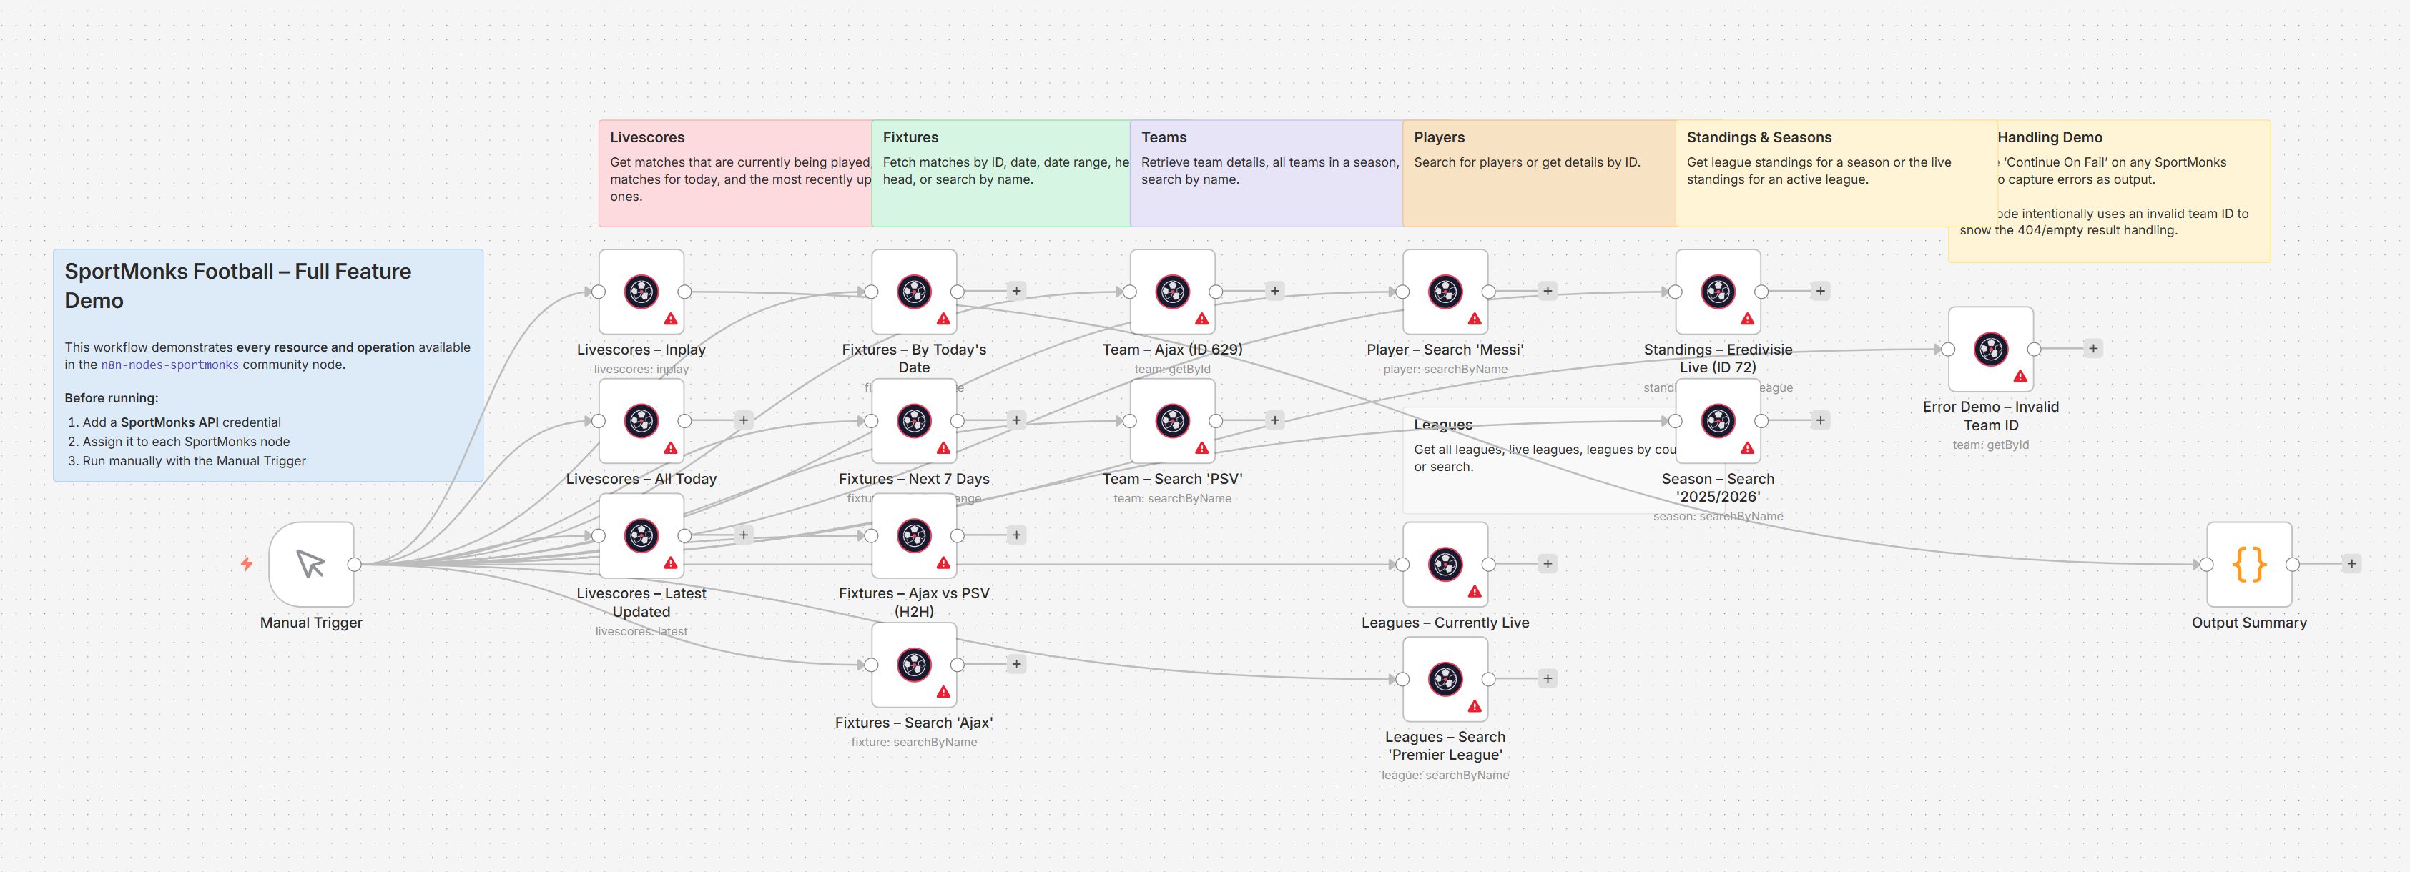Click the warning icon on Error Demo node
The width and height of the screenshot is (2410, 872).
[2021, 377]
